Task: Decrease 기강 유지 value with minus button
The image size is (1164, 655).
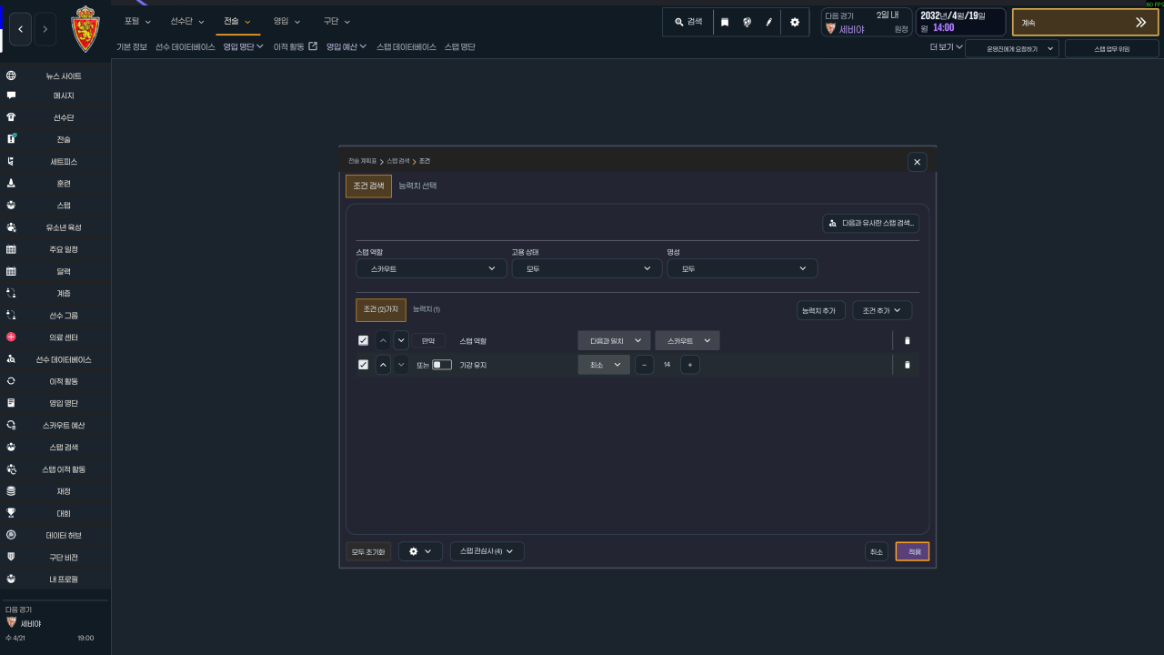Action: pos(644,365)
